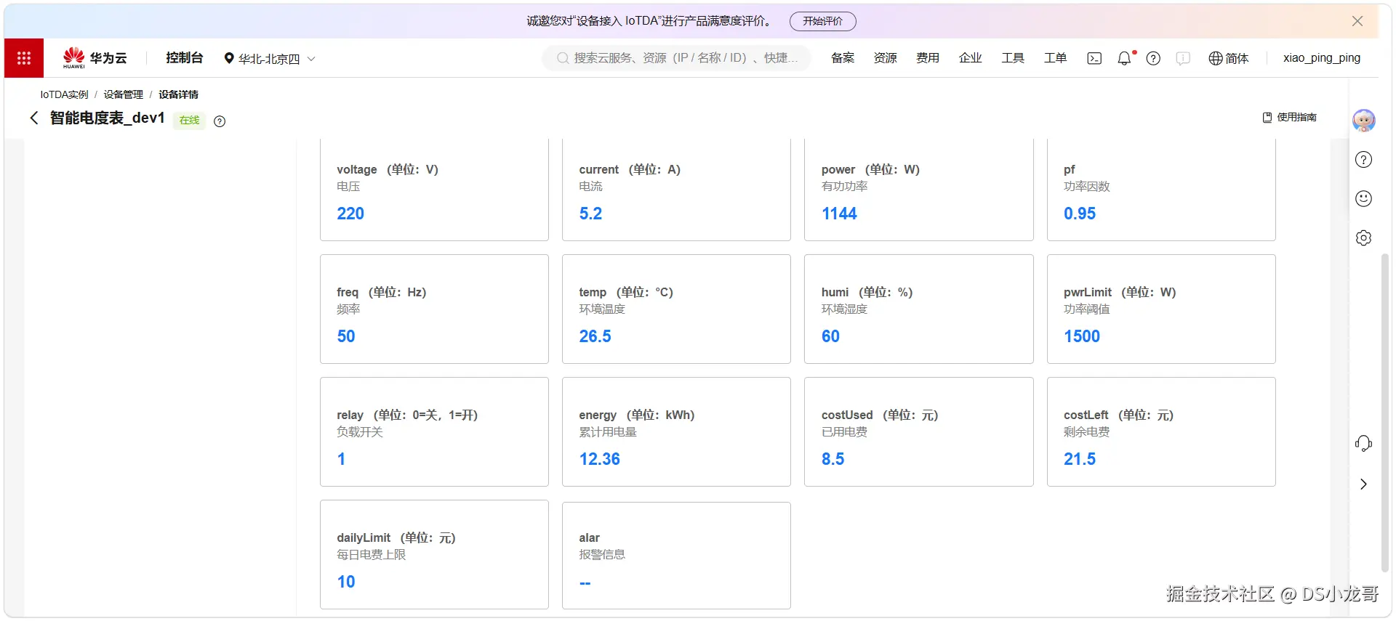This screenshot has width=1396, height=621.
Task: Focus the cloud services search field
Action: click(676, 58)
